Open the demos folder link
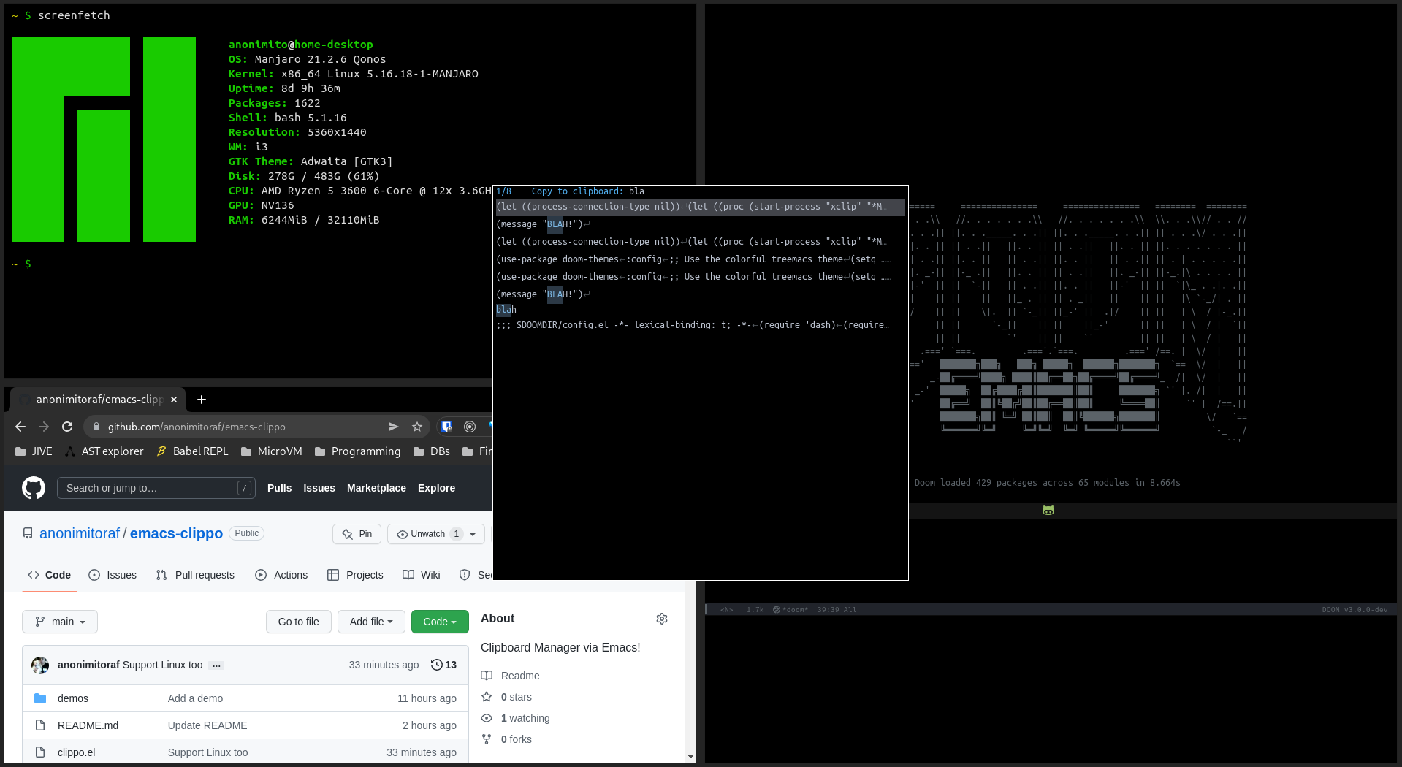 (x=73, y=698)
